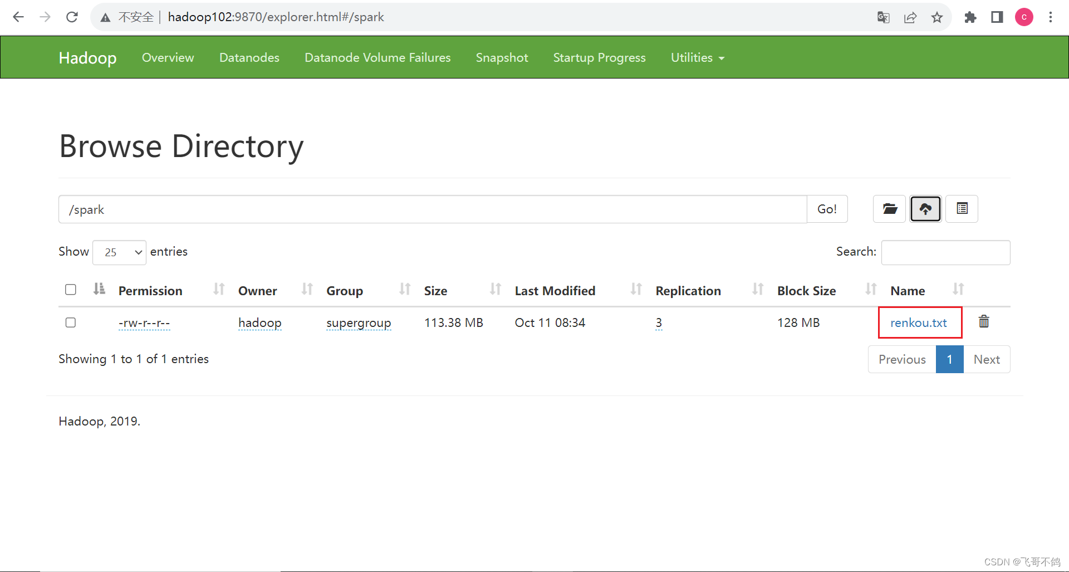Screen dimensions: 1069x572
Task: Click the hadoop owner link
Action: pyautogui.click(x=260, y=323)
